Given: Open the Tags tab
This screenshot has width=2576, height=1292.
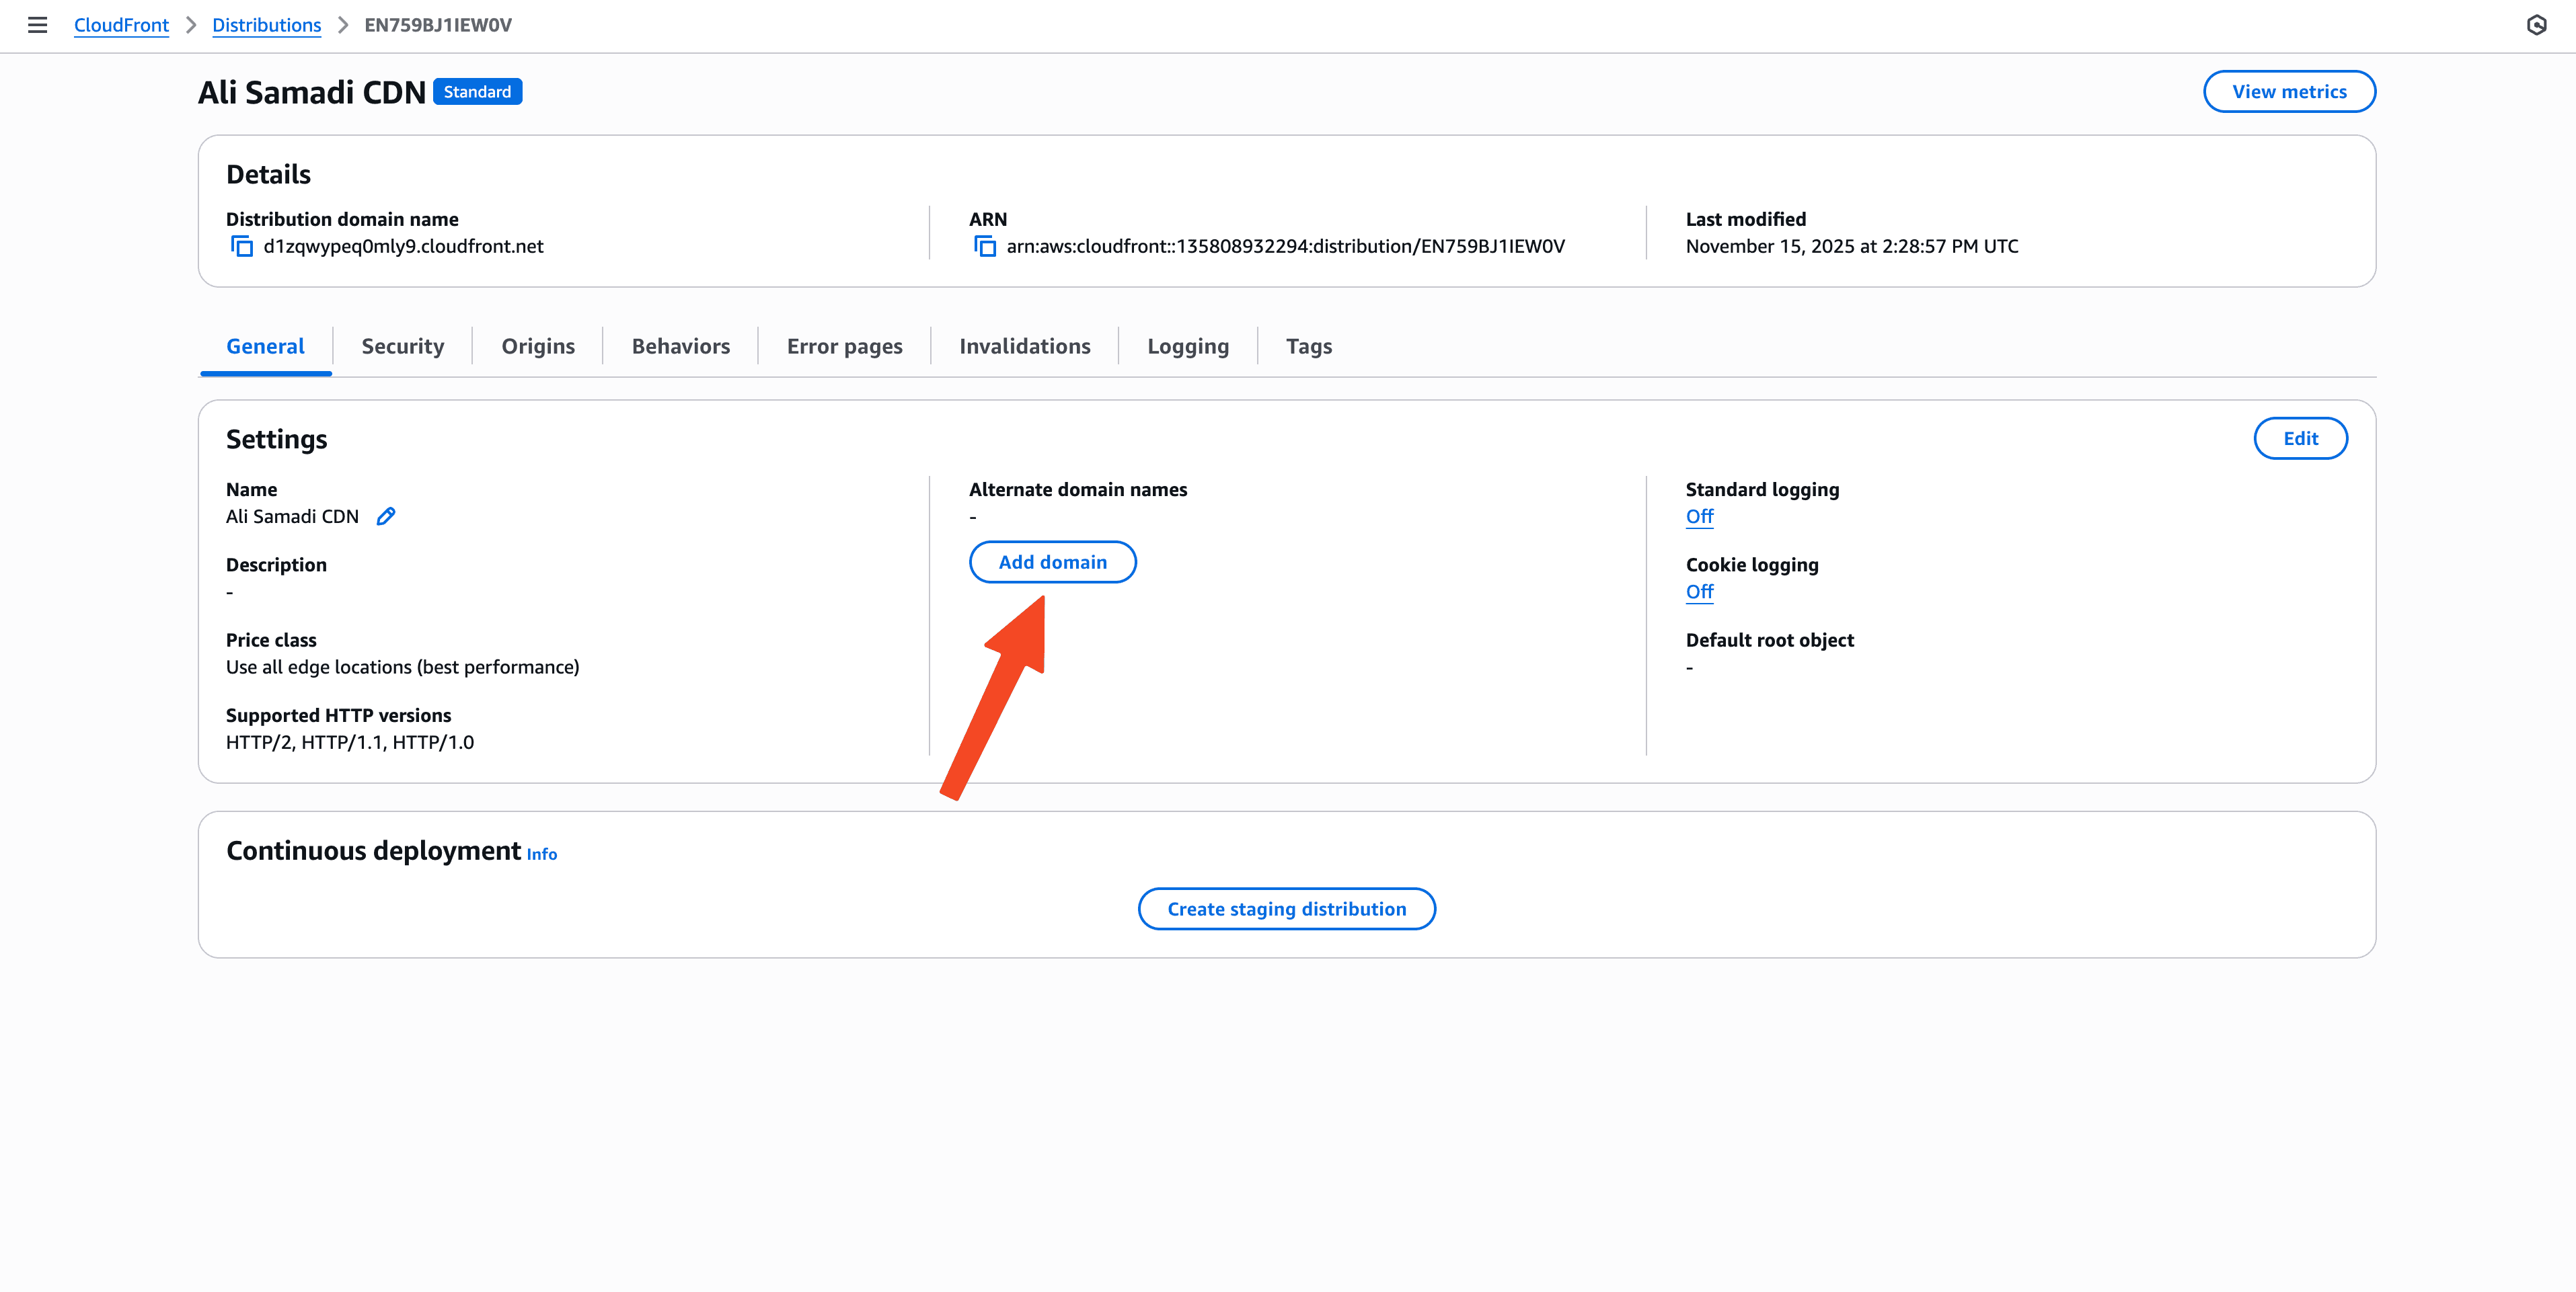Looking at the screenshot, I should click(1308, 347).
